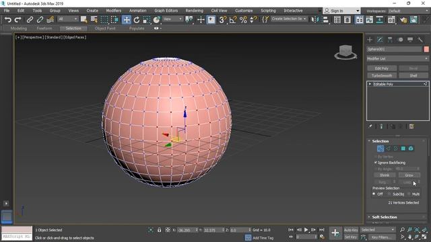The image size is (431, 242).
Task: Open the Render Setup icon
Action: (403, 19)
